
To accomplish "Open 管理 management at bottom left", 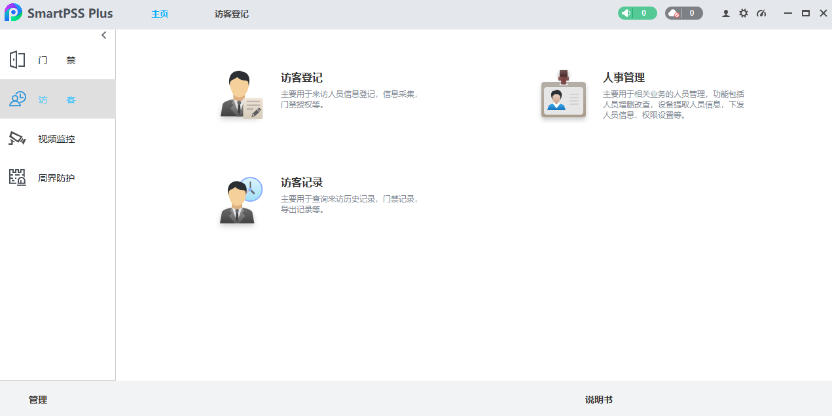I will point(37,399).
